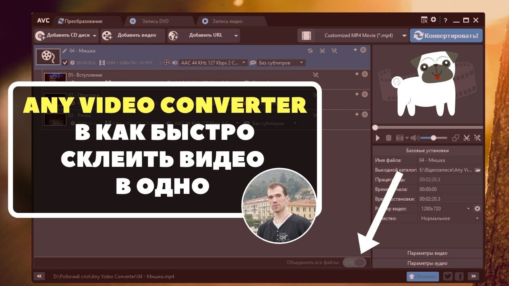509x286 pixels.
Task: Open the help question mark icon
Action: 446,20
